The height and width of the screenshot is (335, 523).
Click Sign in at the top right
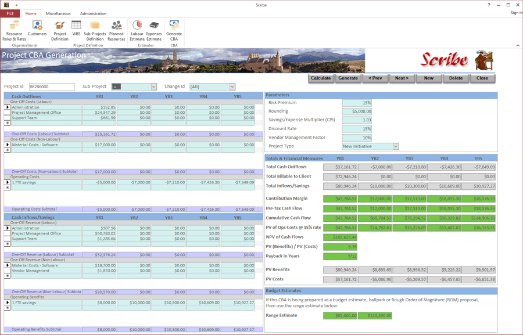tap(517, 13)
